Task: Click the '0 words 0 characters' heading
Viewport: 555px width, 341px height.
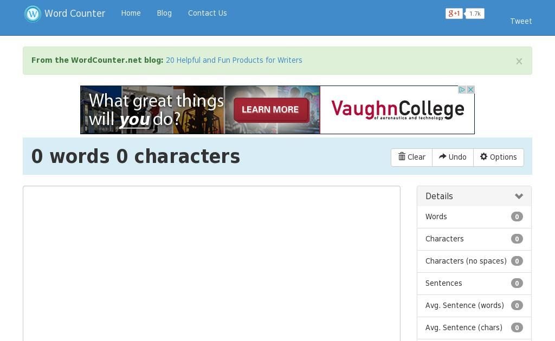Action: (x=135, y=156)
